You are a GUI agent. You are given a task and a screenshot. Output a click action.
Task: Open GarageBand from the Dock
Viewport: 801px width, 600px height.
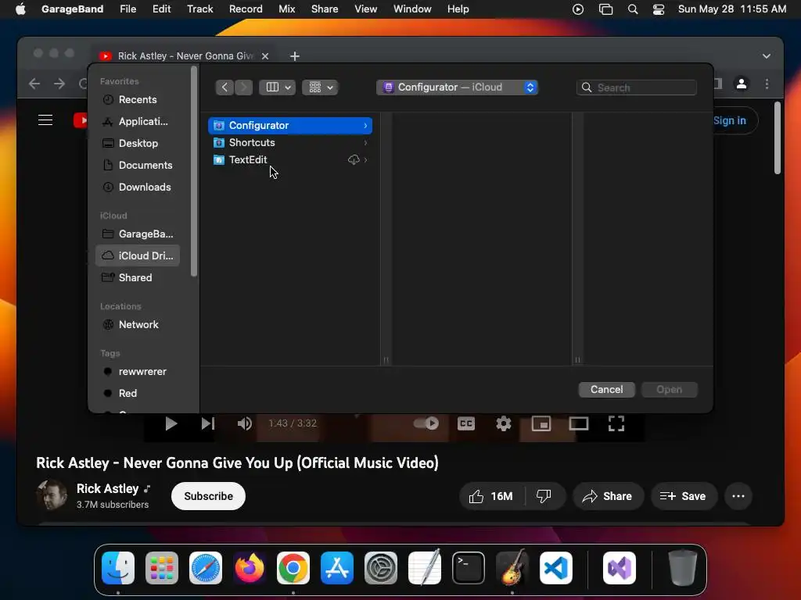pyautogui.click(x=512, y=568)
